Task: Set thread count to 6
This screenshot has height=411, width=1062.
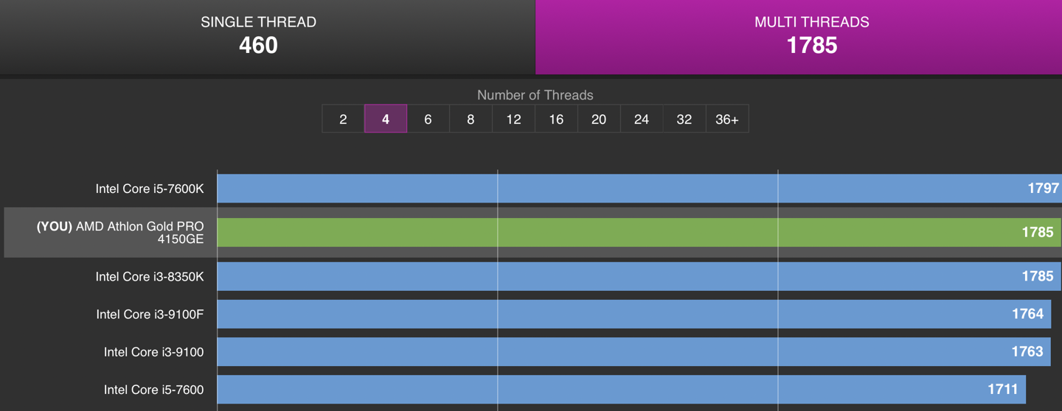Action: [x=428, y=119]
